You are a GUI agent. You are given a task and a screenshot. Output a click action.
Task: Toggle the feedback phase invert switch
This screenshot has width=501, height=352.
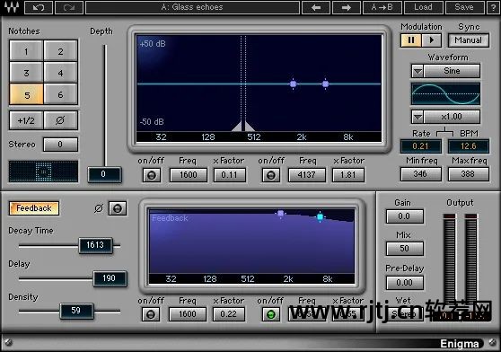[x=118, y=208]
